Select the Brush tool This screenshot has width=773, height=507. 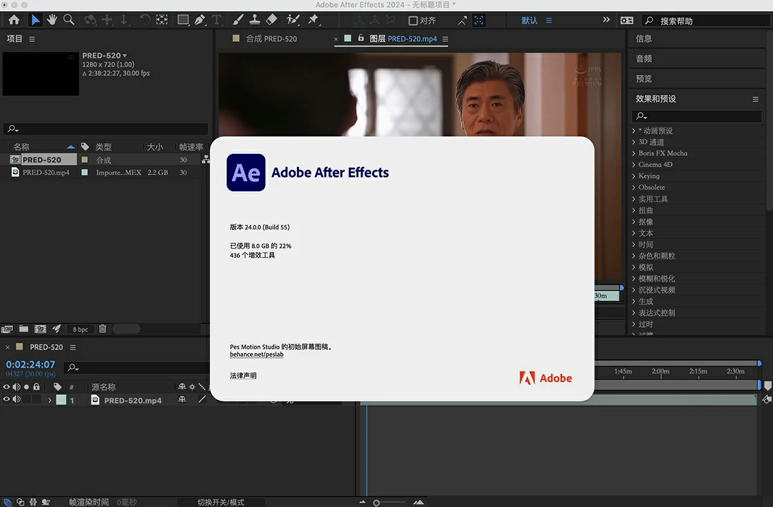tap(238, 20)
